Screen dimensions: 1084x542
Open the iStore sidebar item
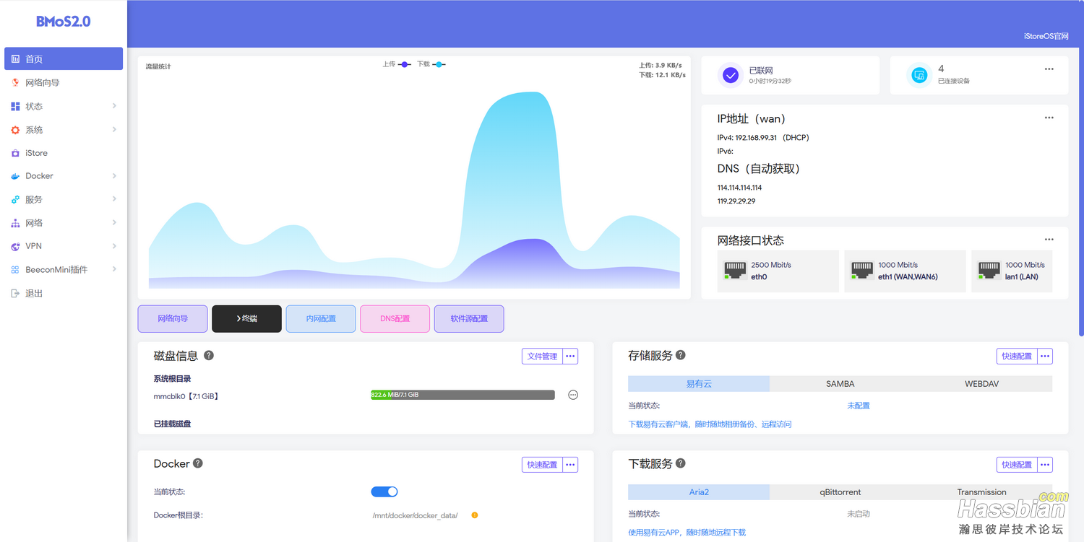(36, 153)
